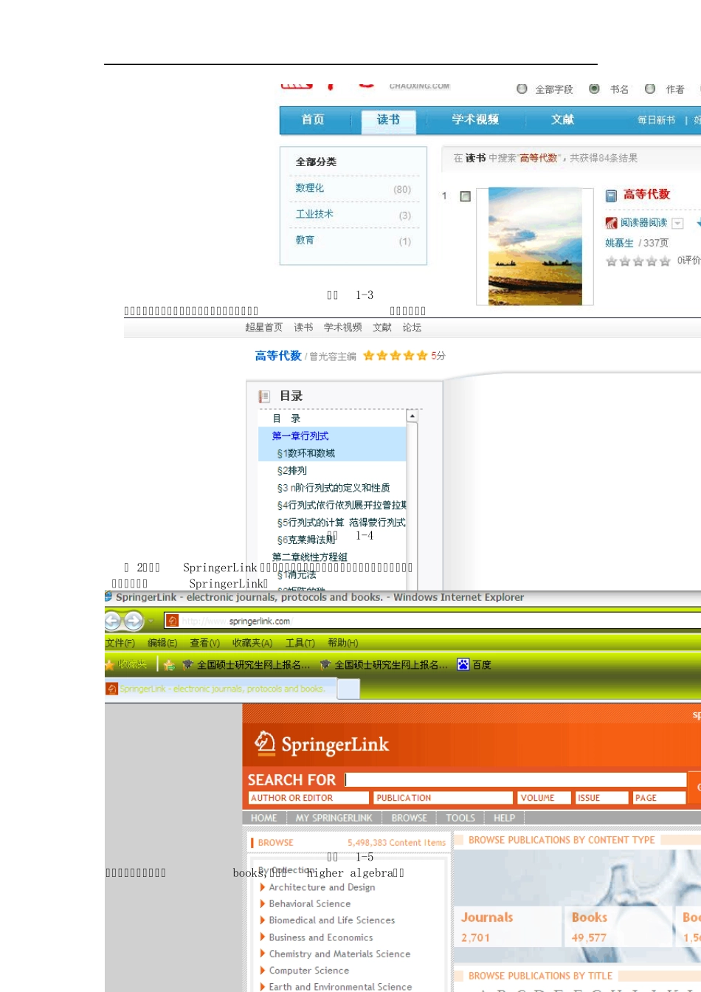
Task: Click the 每日新书 link
Action: pos(657,120)
